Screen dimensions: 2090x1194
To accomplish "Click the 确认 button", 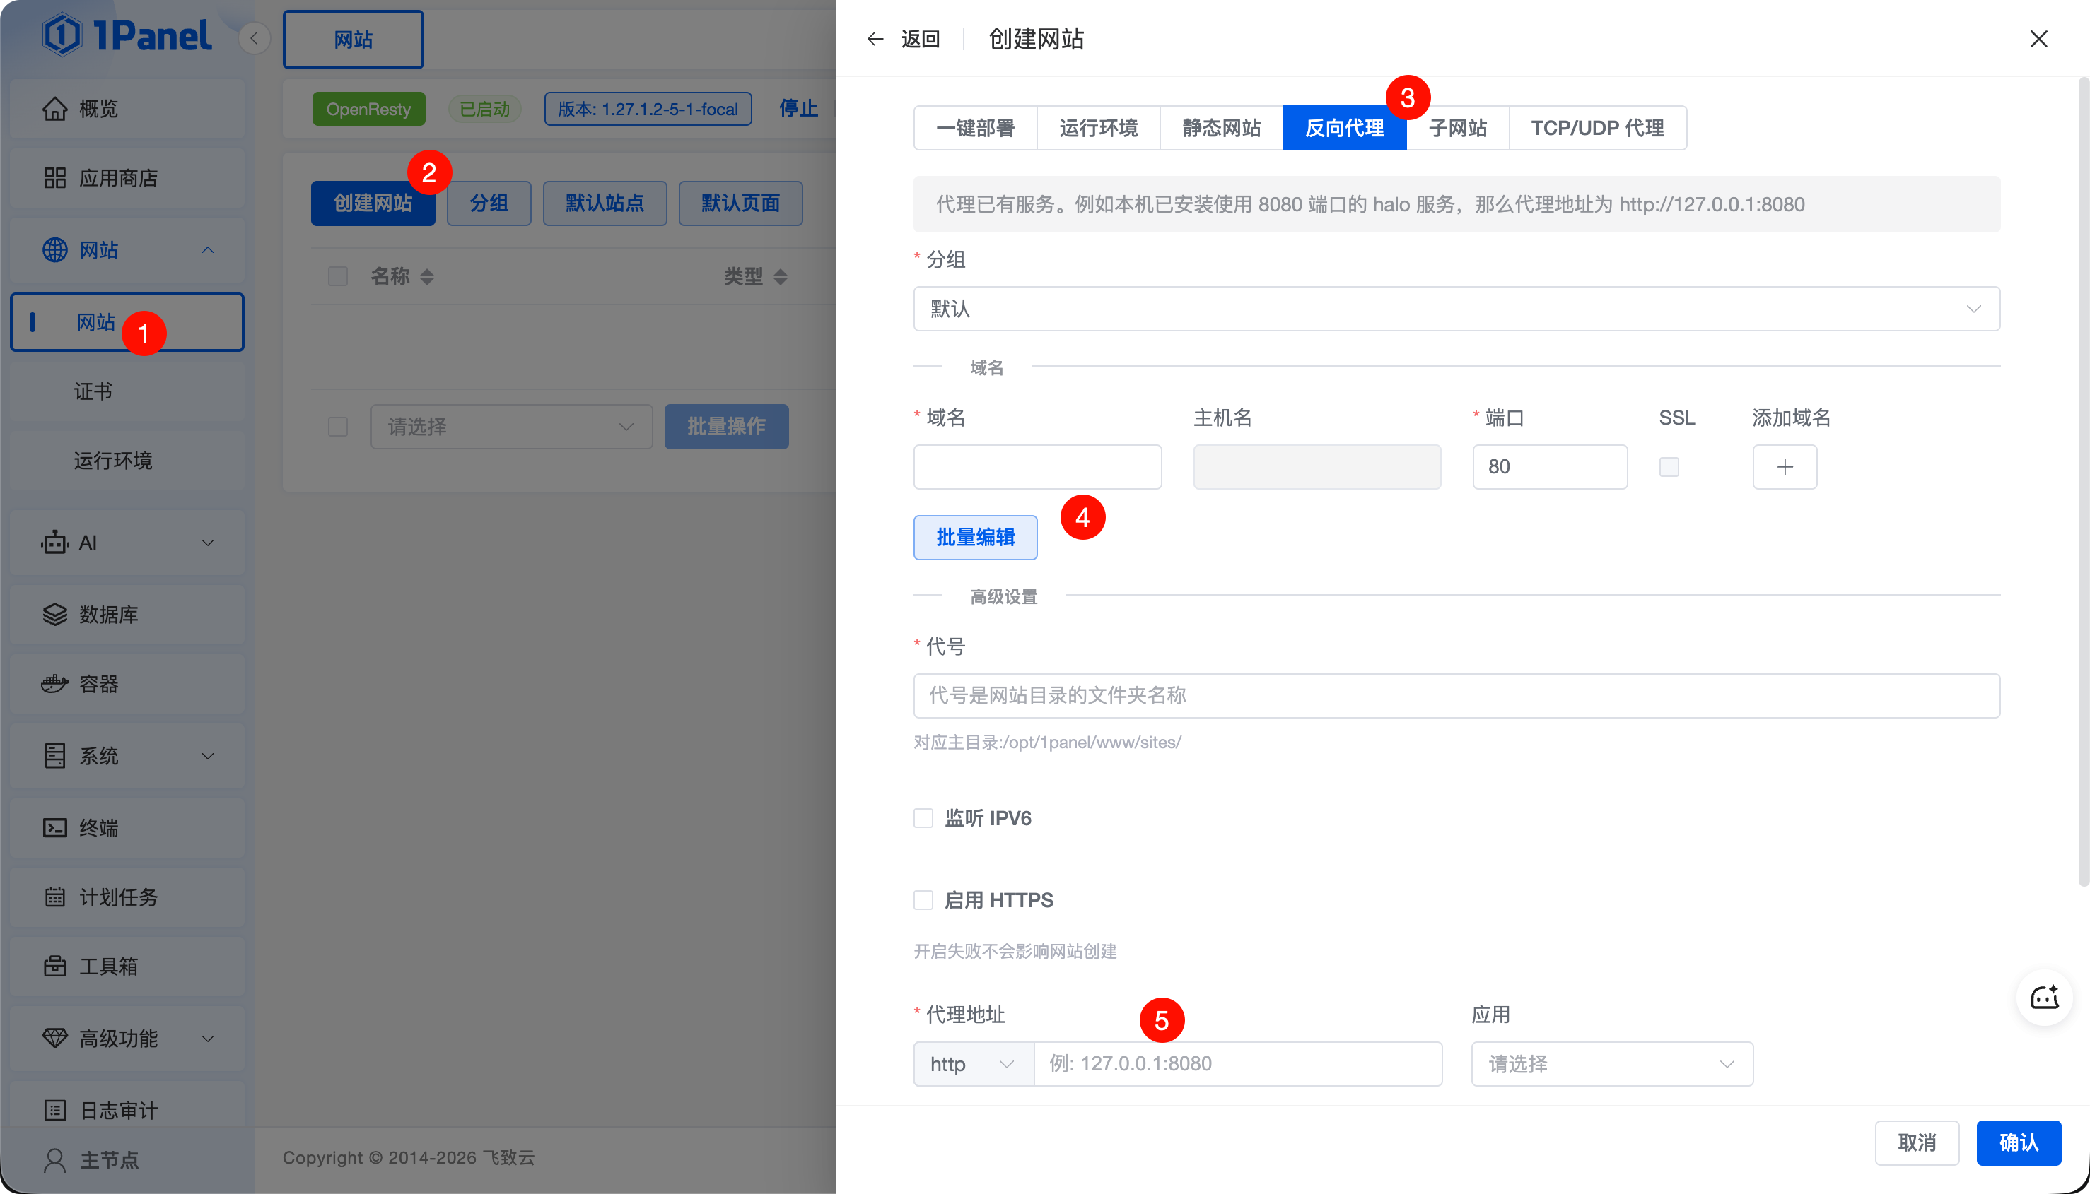I will point(2018,1142).
